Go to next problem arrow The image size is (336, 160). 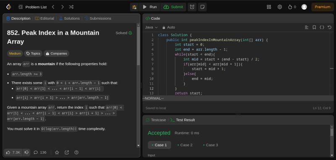coord(62,7)
